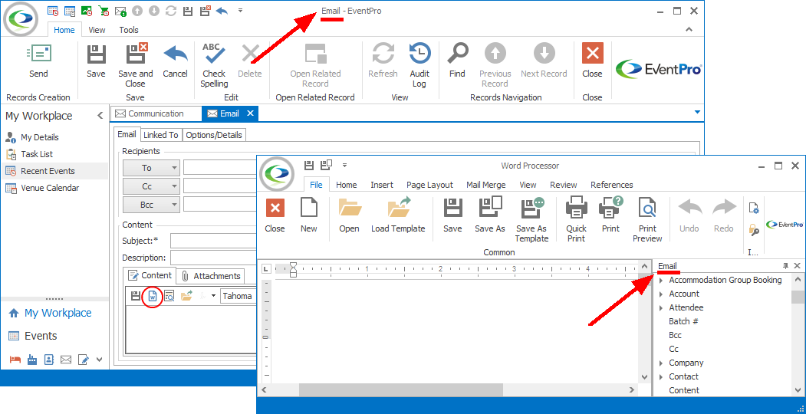Image resolution: width=806 pixels, height=414 pixels.
Task: Click Save As Template in Word Processor
Action: 531,220
